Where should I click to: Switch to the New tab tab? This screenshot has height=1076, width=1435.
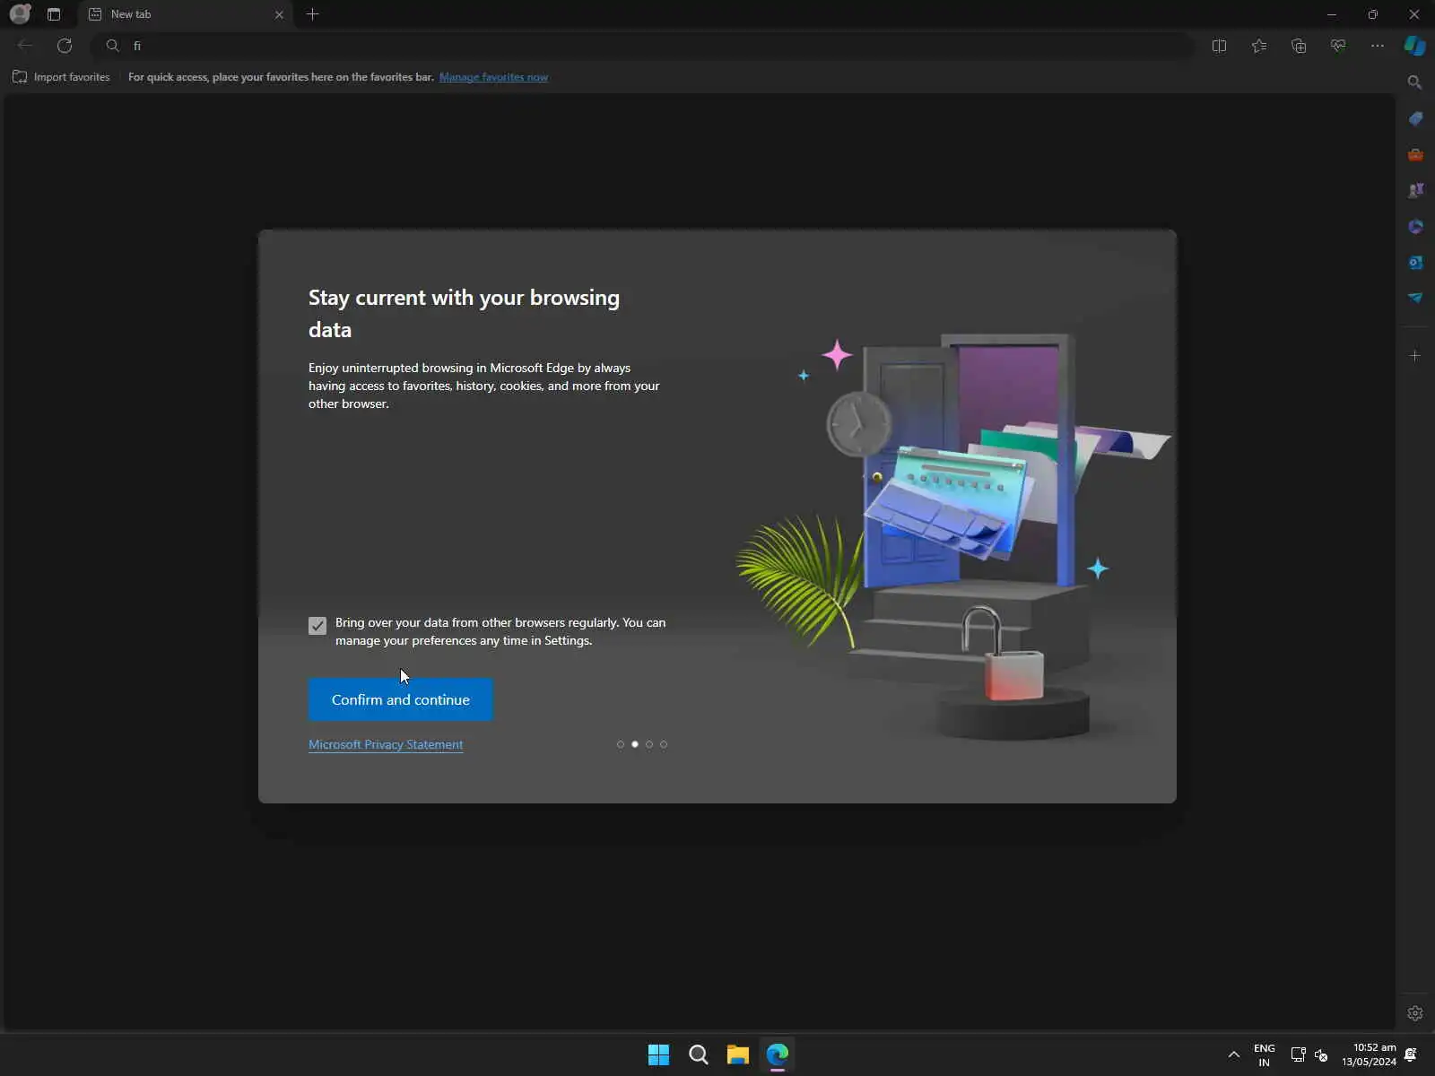click(x=186, y=14)
